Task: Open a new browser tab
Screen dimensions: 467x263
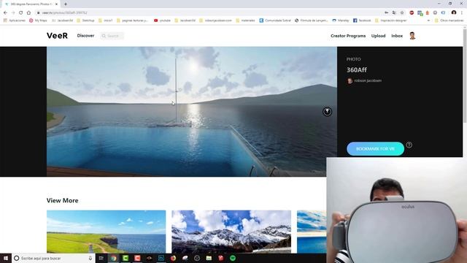Action: (66, 4)
